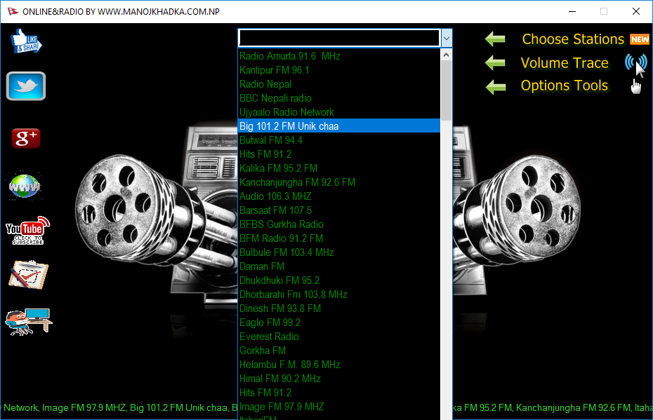This screenshot has height=420, width=653.
Task: Select Everest Radio
Action: (339, 337)
